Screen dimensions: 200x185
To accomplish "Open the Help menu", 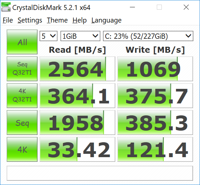I will tap(80, 20).
